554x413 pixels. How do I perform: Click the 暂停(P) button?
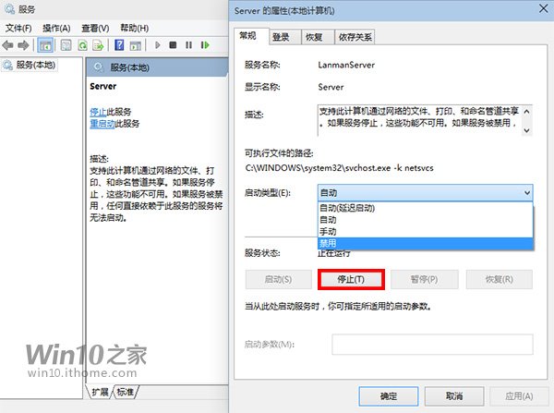point(424,279)
